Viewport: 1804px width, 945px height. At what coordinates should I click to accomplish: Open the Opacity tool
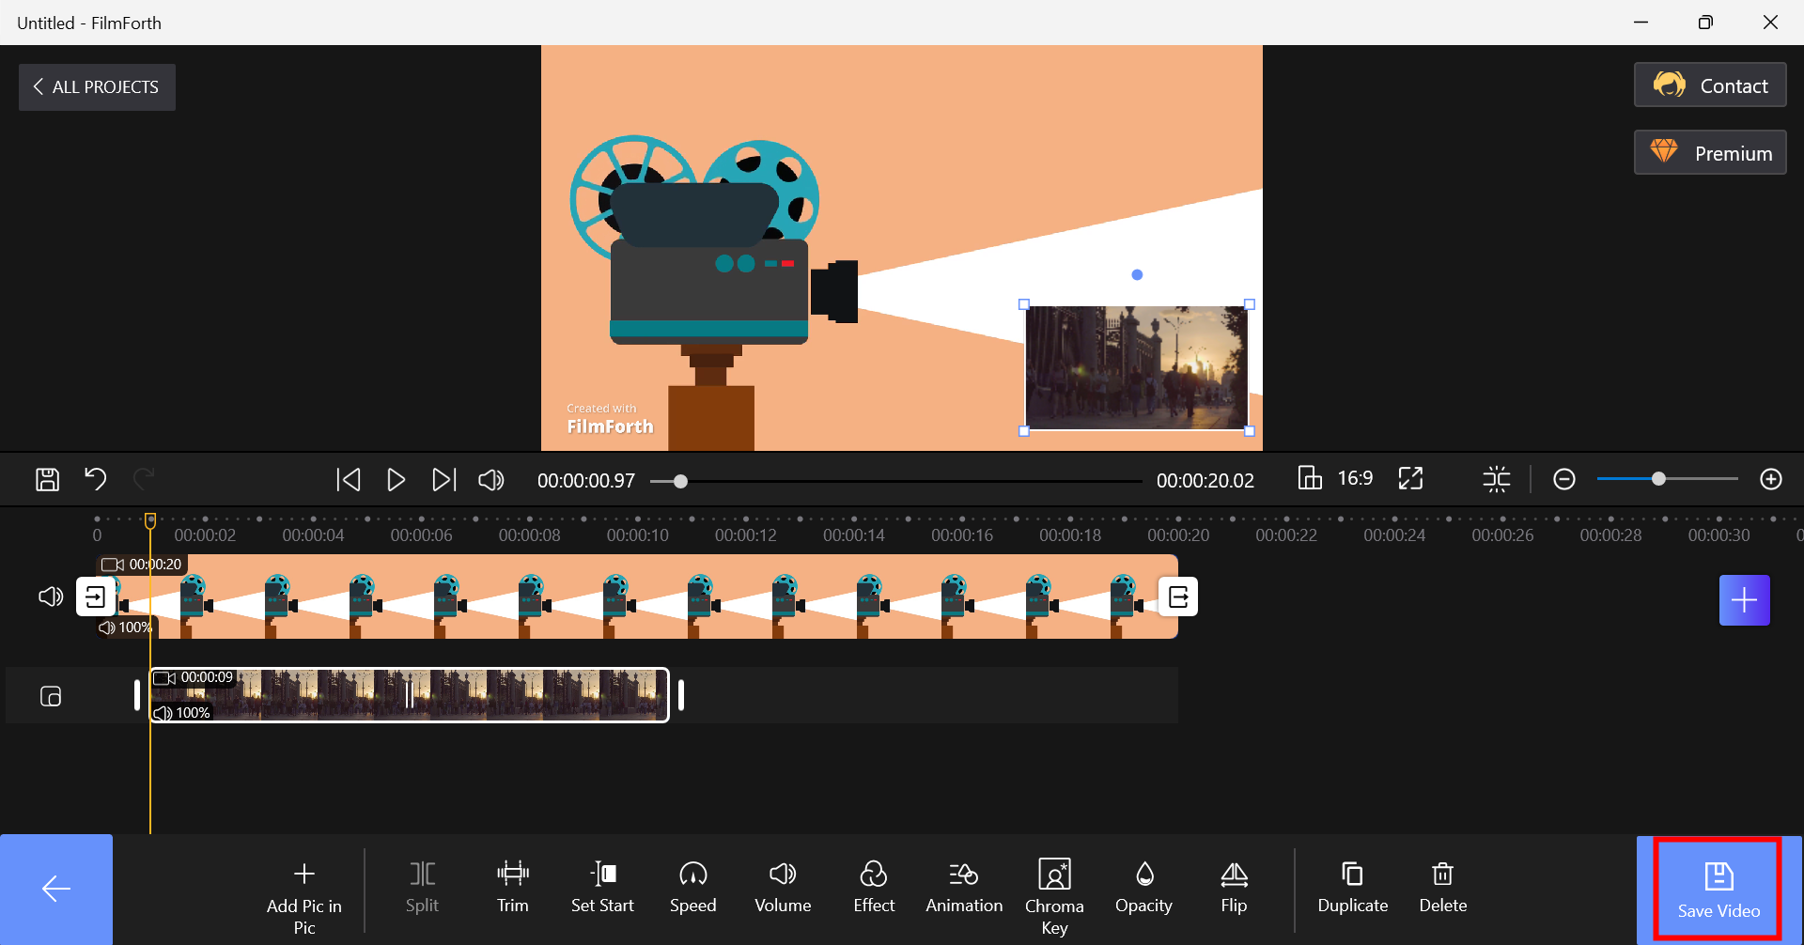pos(1143,889)
